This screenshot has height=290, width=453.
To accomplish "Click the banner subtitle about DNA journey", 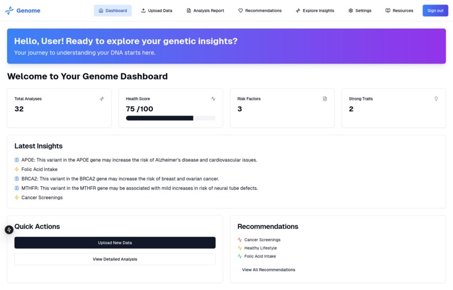I will click(85, 53).
